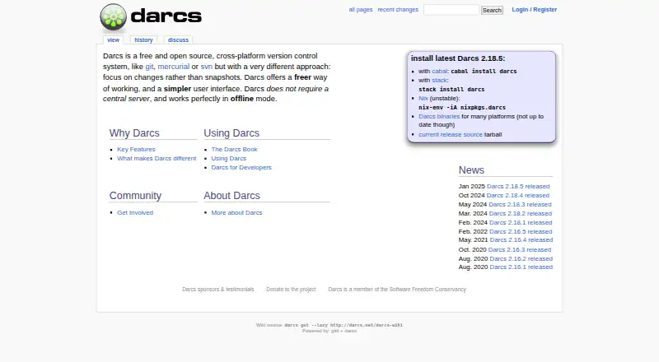
Task: Open Darcs for Developers link
Action: point(241,168)
